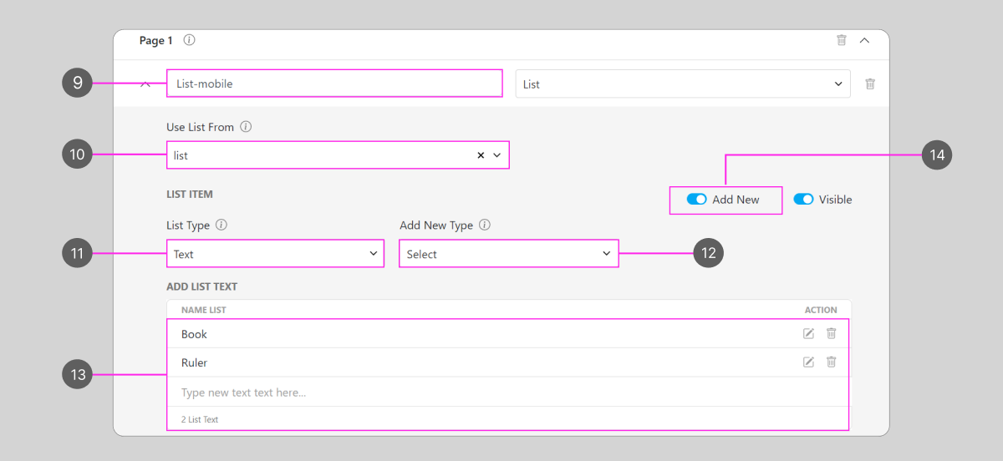Delete the Book list item
The width and height of the screenshot is (1003, 461).
tap(831, 334)
